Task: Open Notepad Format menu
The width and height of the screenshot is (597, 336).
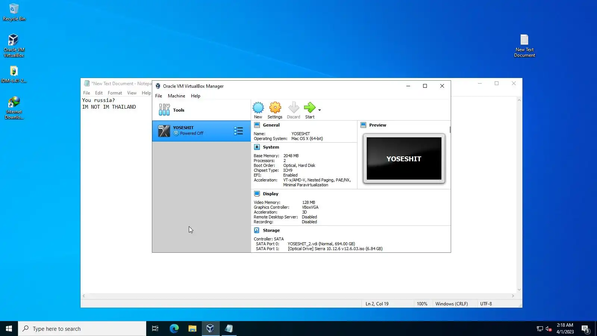Action: tap(115, 93)
